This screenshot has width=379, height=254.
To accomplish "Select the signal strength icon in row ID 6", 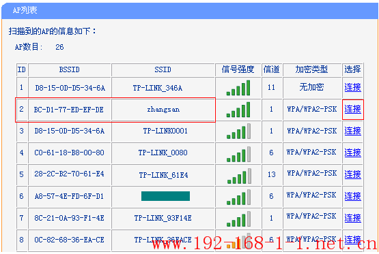I will (238, 197).
